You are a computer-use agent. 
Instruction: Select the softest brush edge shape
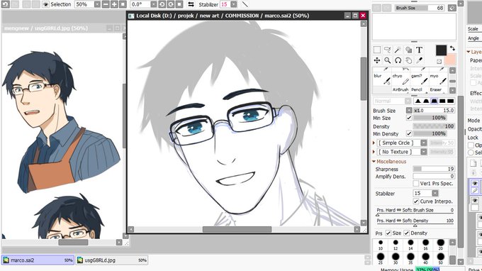click(417, 101)
